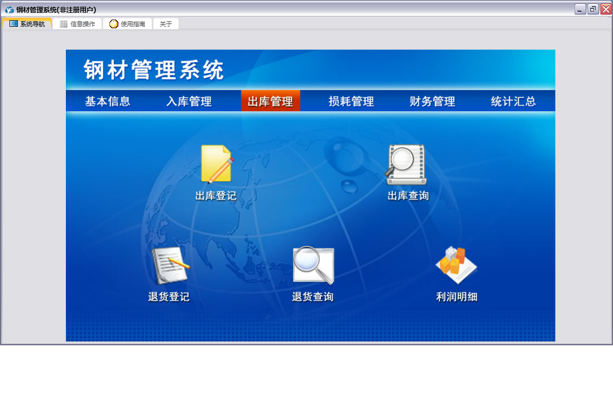Viewport: 613px width, 400px height.
Task: Minimize the 钢材管理系统 window
Action: (580, 9)
